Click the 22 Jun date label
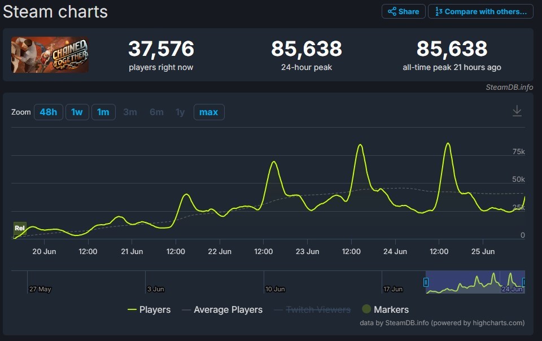The width and height of the screenshot is (542, 341). point(220,252)
